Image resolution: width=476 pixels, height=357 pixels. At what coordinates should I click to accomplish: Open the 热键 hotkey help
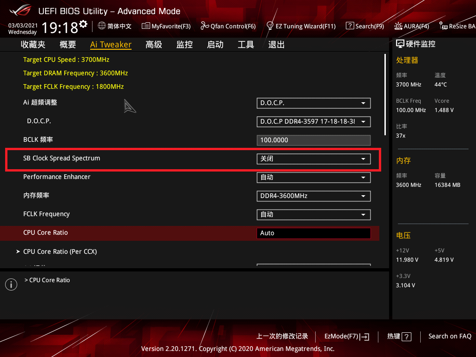[x=398, y=336]
